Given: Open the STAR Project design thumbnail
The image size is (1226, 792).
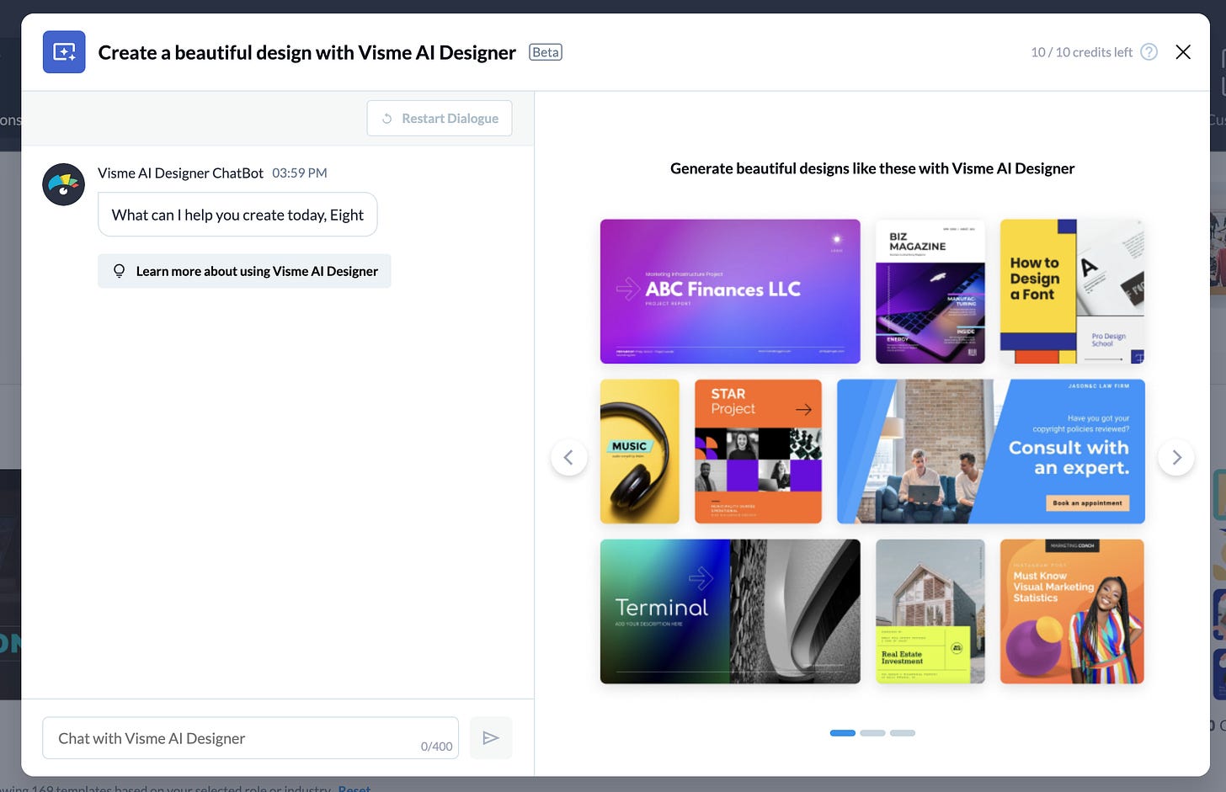Looking at the screenshot, I should 758,451.
